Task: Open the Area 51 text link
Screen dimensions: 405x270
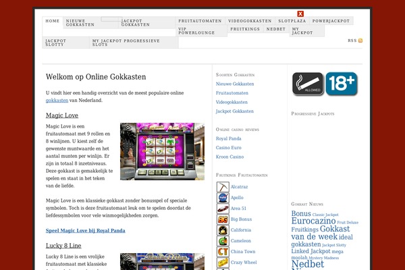Action: click(x=238, y=209)
